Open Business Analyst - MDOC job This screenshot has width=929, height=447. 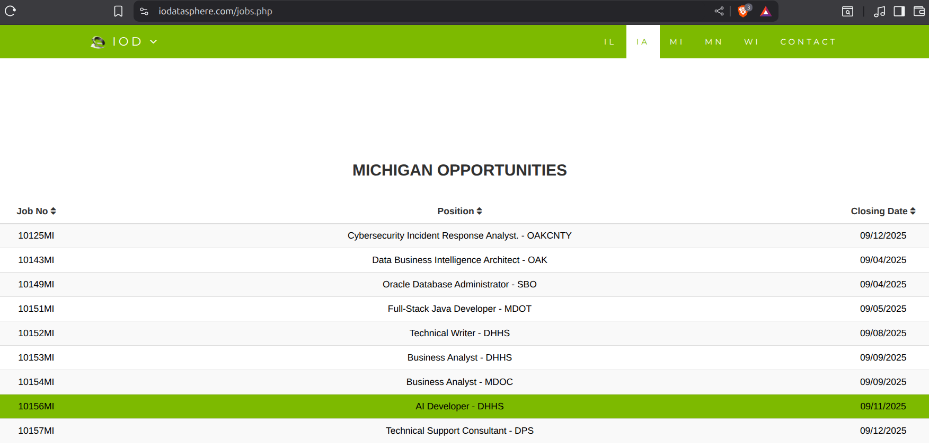pyautogui.click(x=459, y=382)
